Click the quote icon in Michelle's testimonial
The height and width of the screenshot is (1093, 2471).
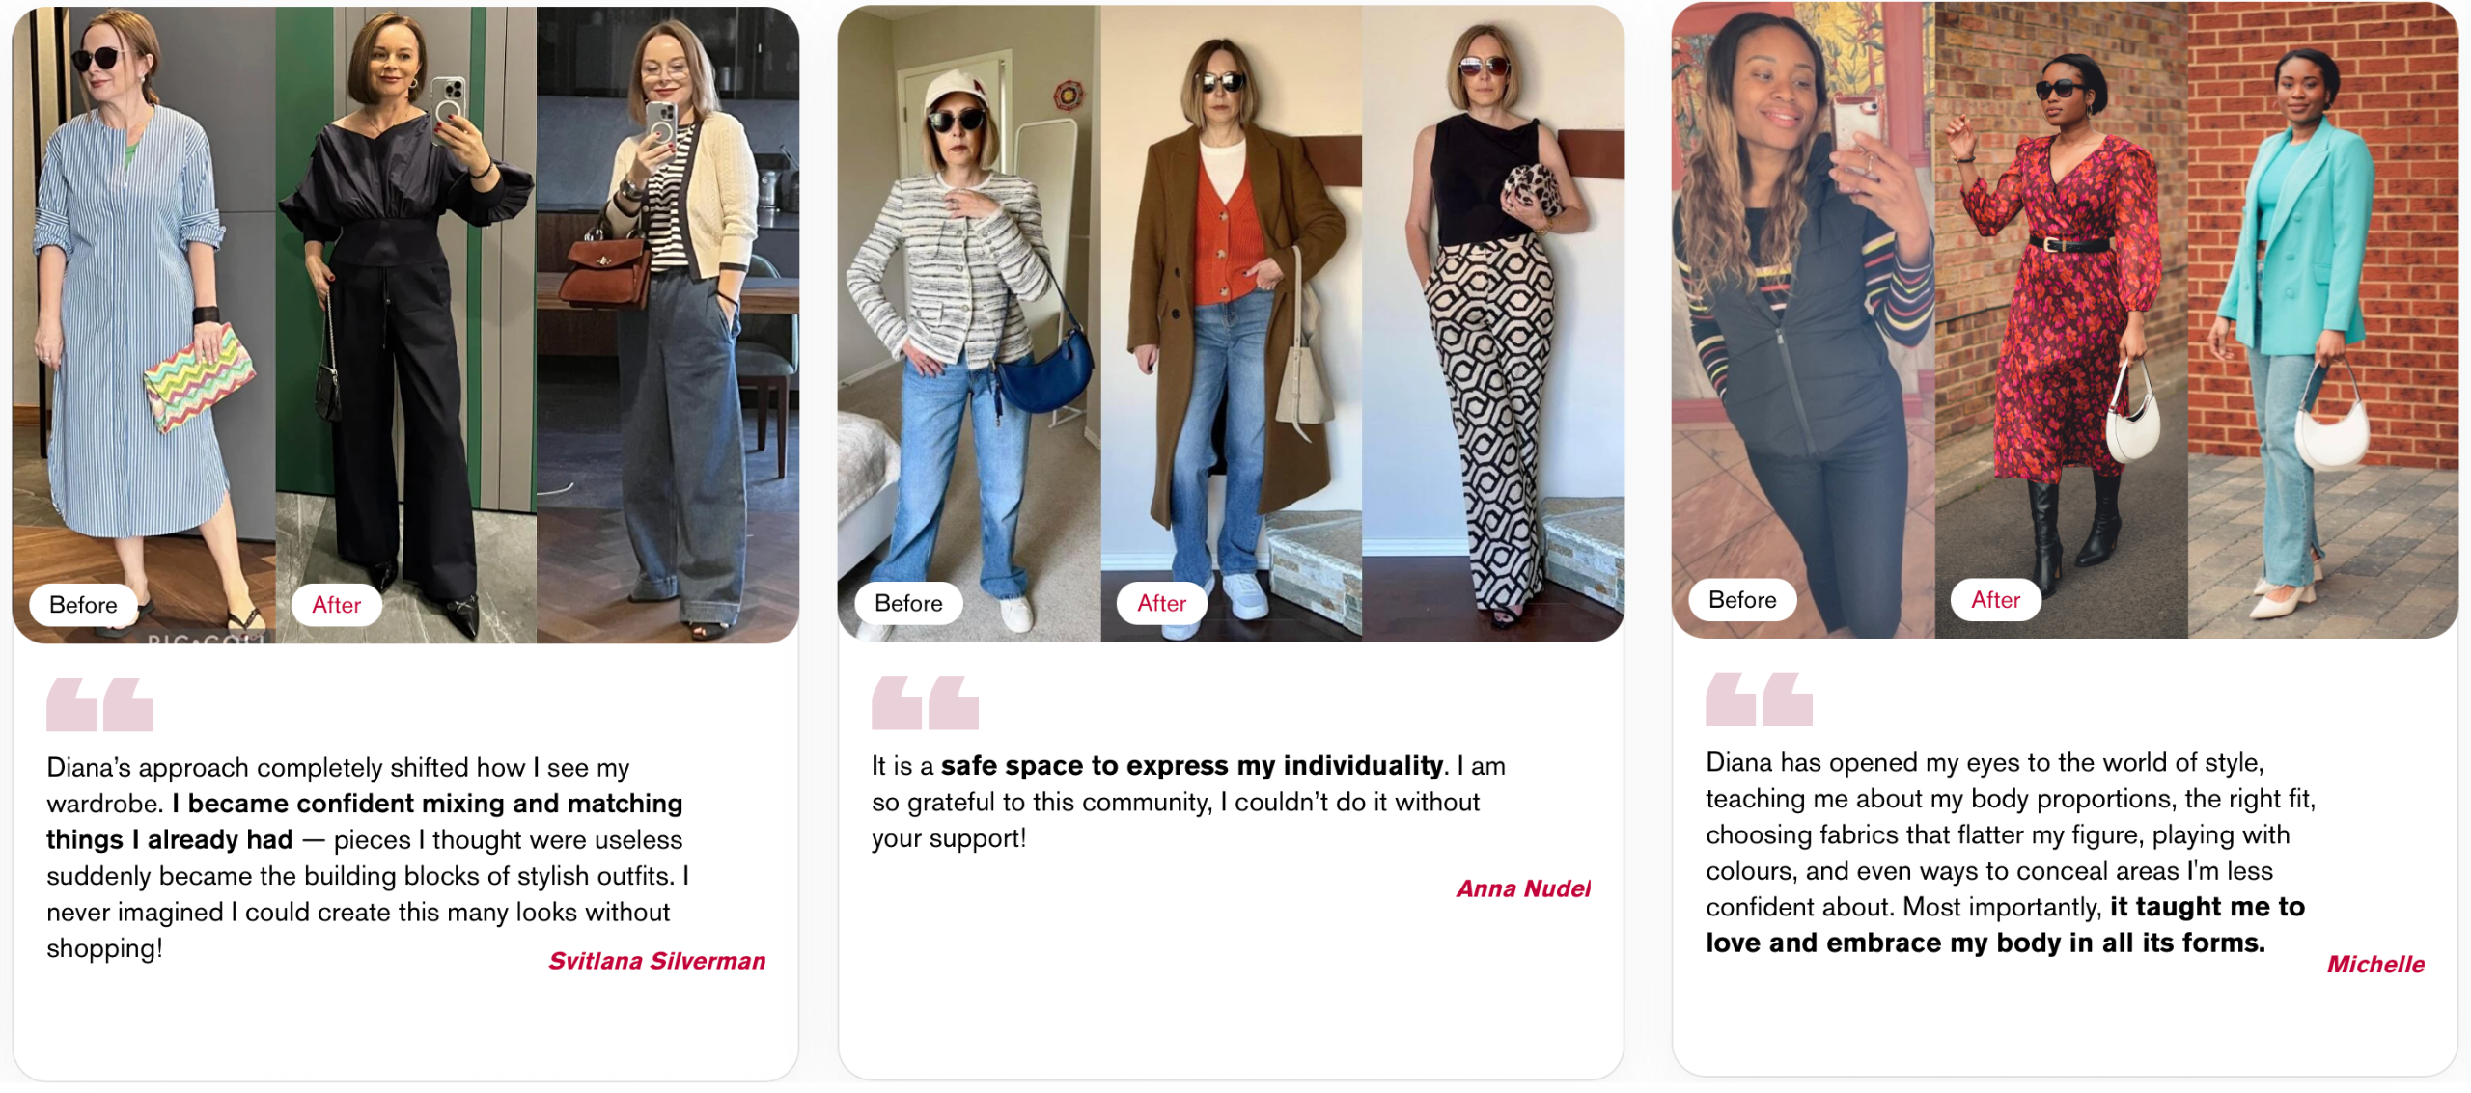1759,699
